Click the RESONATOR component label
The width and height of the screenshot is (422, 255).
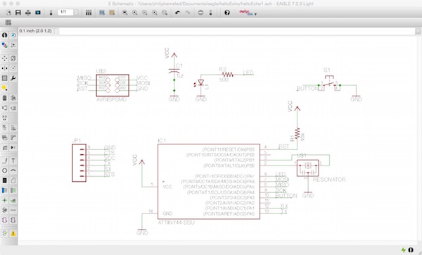pos(329,180)
